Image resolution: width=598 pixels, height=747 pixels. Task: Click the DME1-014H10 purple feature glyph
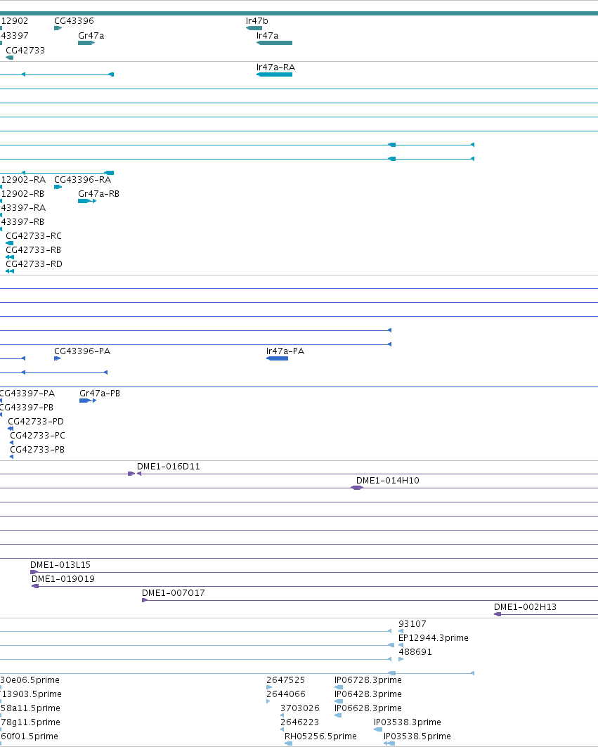coord(357,488)
